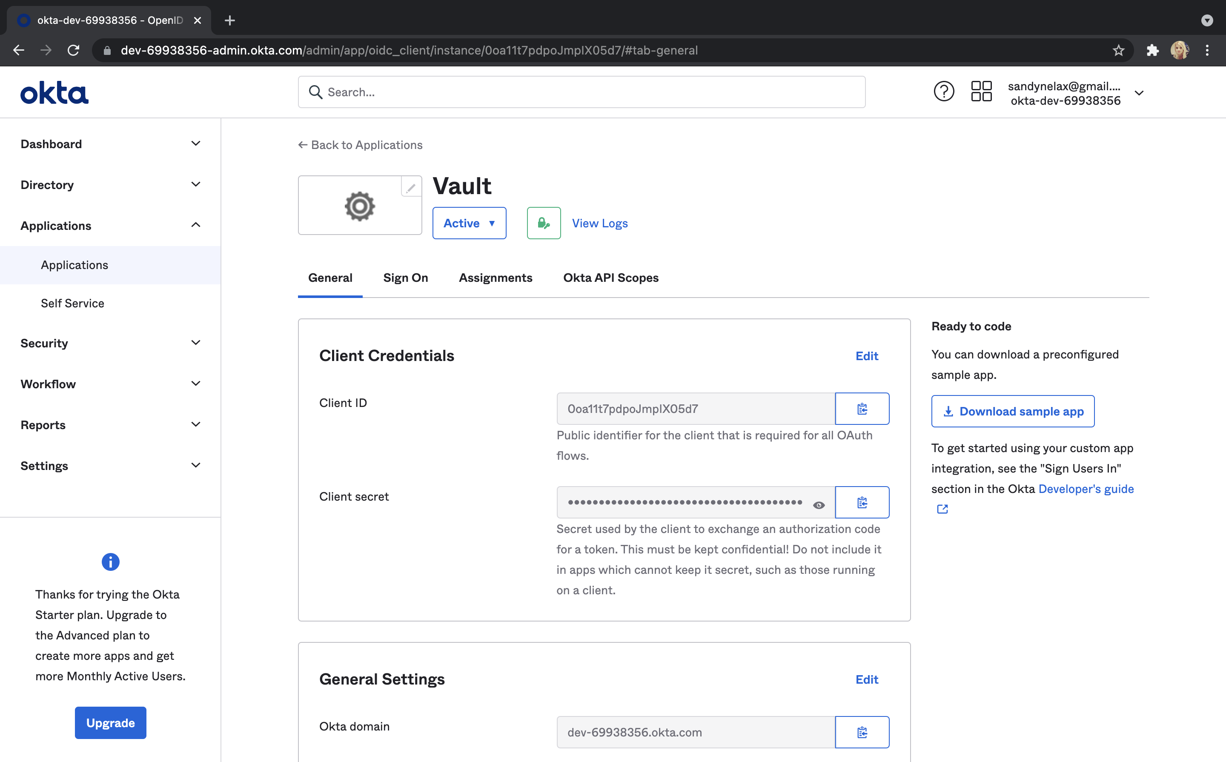Open the Active status dropdown
The height and width of the screenshot is (762, 1226).
click(x=469, y=223)
